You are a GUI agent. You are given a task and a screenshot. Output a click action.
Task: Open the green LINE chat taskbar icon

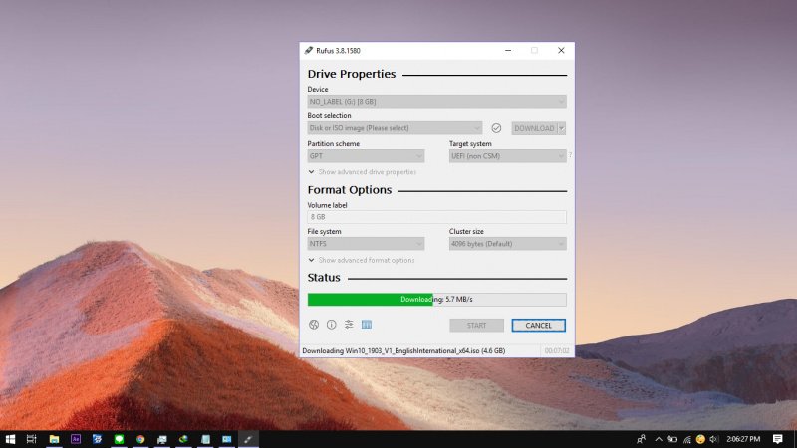(119, 439)
